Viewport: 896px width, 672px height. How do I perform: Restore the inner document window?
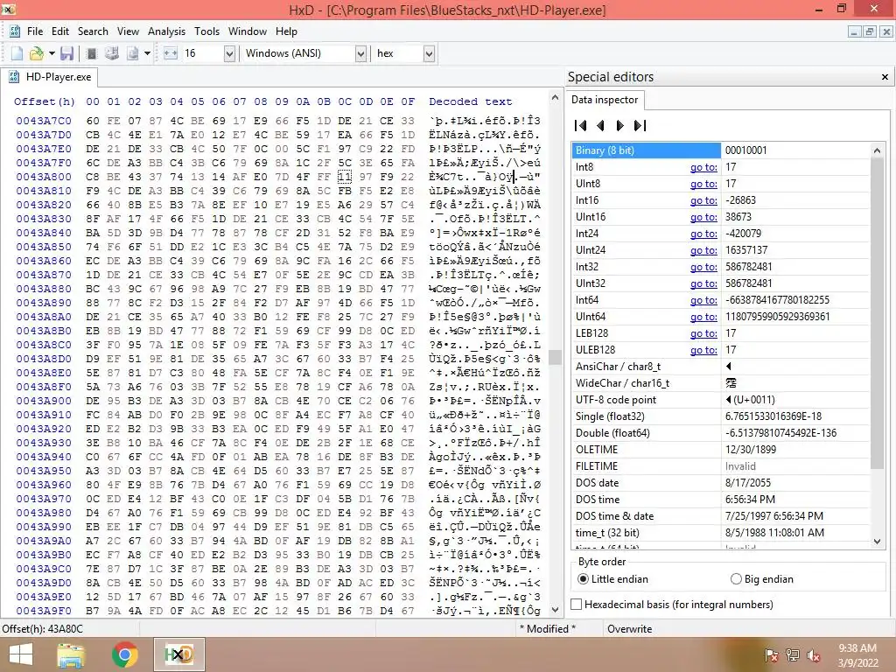point(870,31)
